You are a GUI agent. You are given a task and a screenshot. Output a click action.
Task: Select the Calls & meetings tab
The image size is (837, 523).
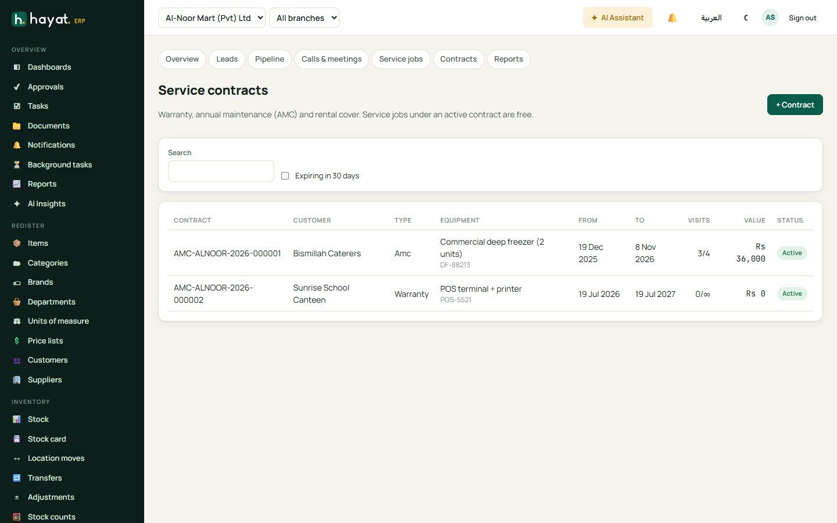click(x=331, y=59)
